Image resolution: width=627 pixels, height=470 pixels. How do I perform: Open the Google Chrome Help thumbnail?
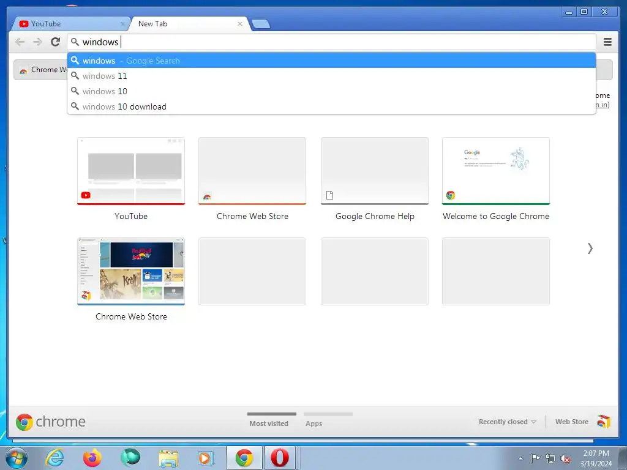[x=375, y=171]
